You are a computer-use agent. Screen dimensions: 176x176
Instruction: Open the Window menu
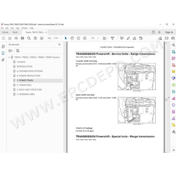click(x=24, y=28)
